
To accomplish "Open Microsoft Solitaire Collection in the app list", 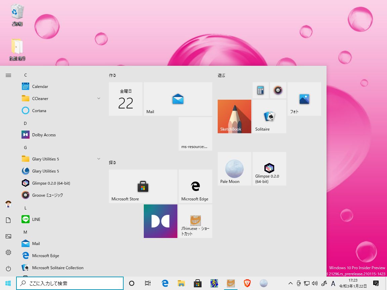I will pyautogui.click(x=60, y=268).
